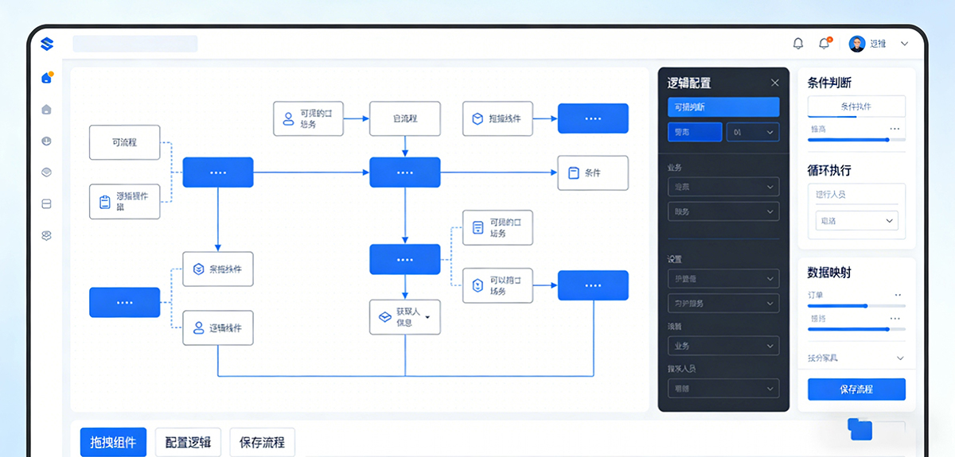Open dropdown under 循环执行 section
The height and width of the screenshot is (457, 955).
click(x=856, y=221)
